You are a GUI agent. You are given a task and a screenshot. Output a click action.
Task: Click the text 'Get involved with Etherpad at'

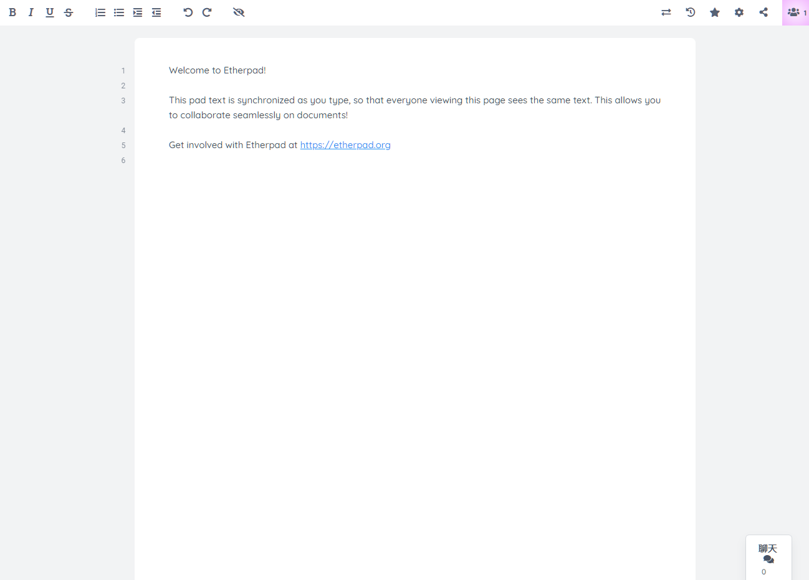[233, 145]
